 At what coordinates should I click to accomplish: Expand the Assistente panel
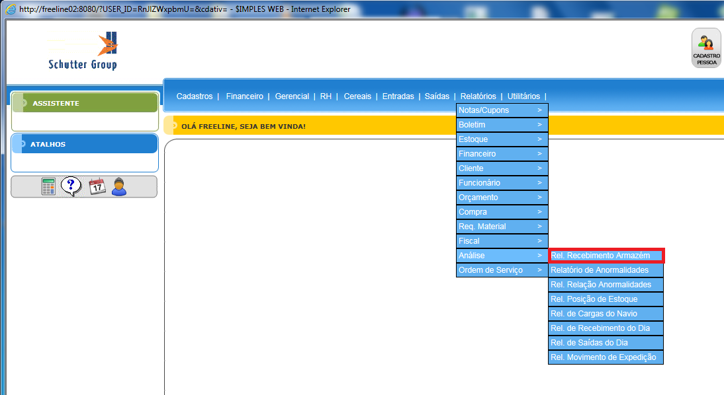pyautogui.click(x=85, y=103)
